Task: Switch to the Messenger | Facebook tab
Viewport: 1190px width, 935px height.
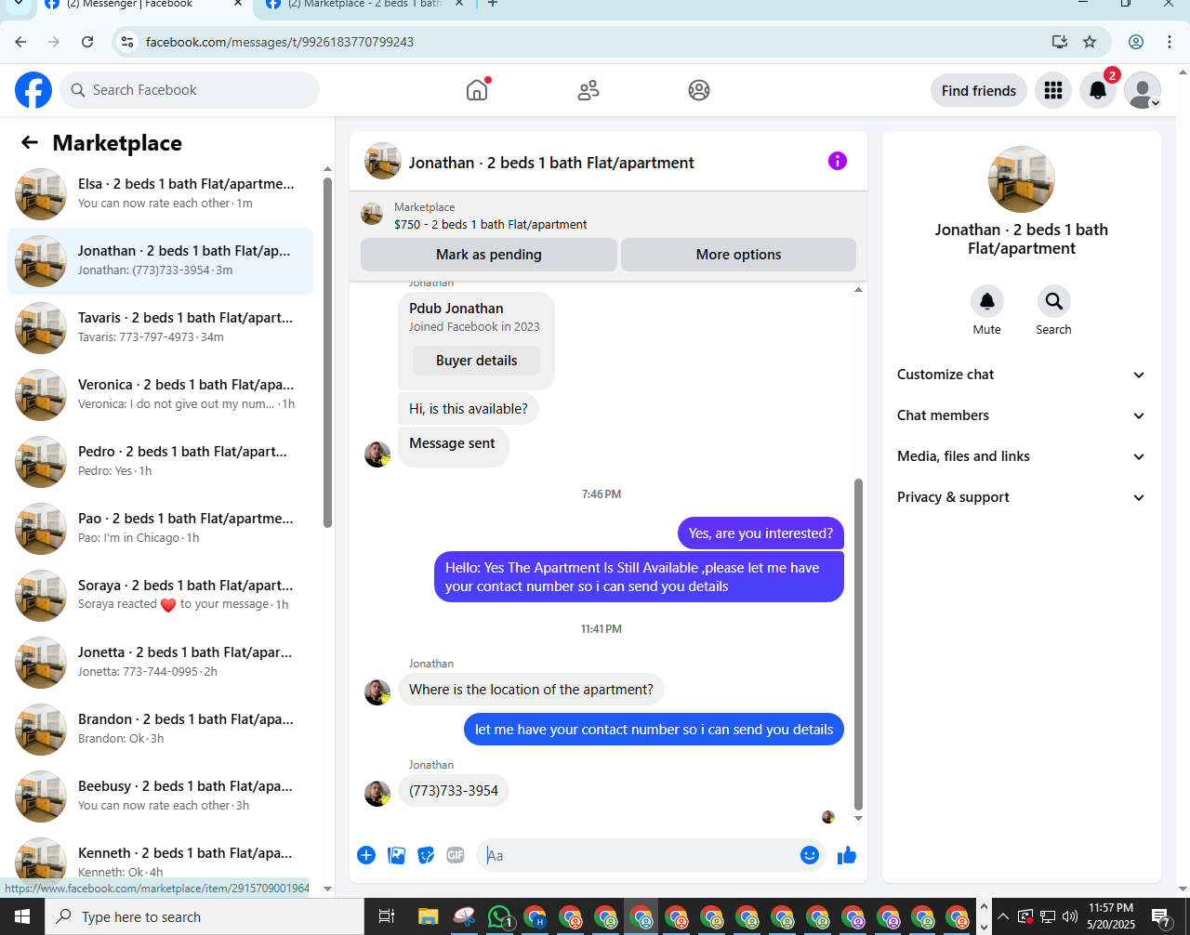Action: (144, 5)
